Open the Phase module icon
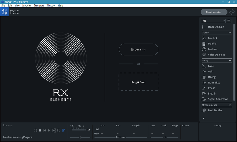The width and height of the screenshot is (237, 142). 204,88
